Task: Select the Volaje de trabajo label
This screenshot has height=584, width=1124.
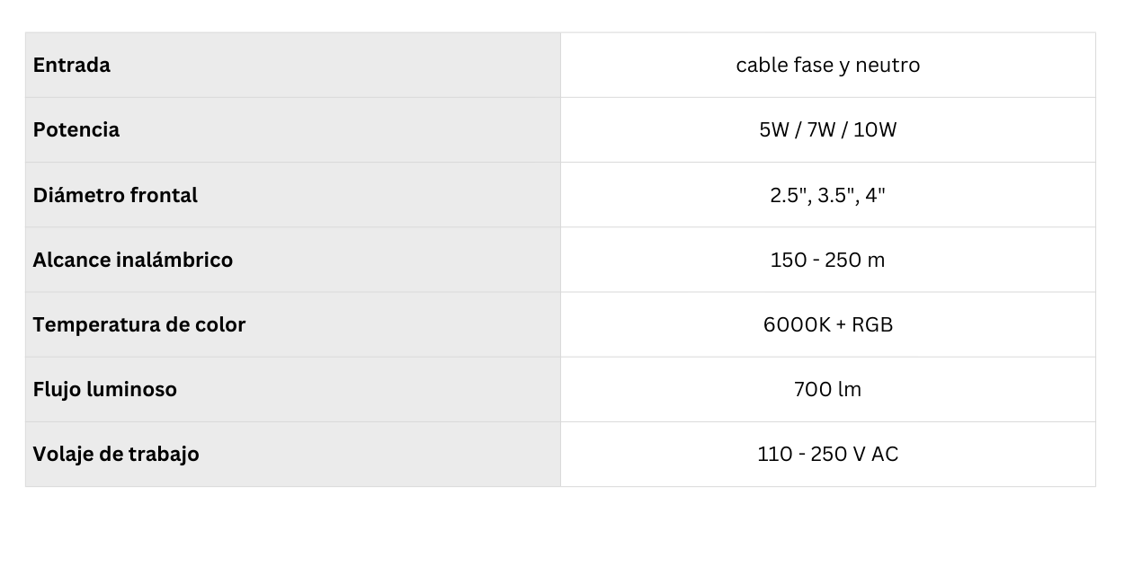Action: pyautogui.click(x=116, y=454)
